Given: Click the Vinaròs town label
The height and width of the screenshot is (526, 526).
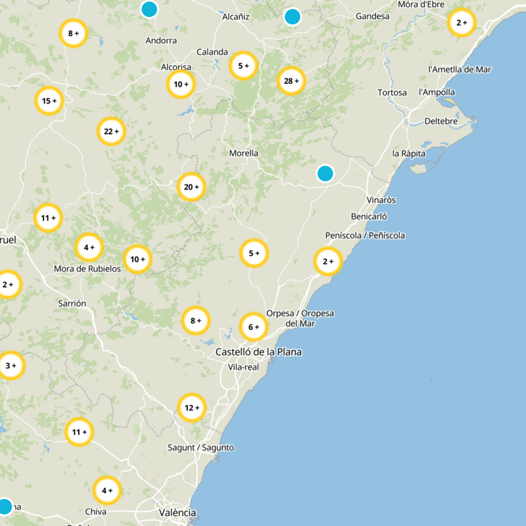Looking at the screenshot, I should pos(382,200).
